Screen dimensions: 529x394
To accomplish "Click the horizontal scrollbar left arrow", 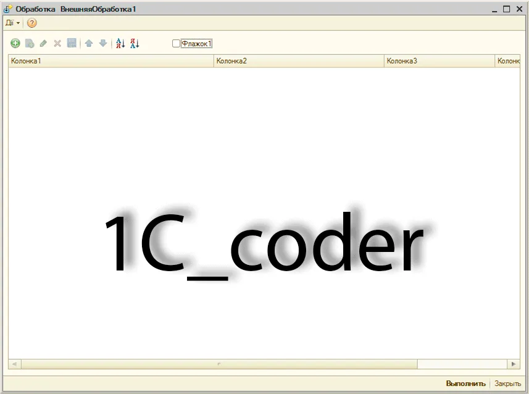I will pyautogui.click(x=15, y=364).
